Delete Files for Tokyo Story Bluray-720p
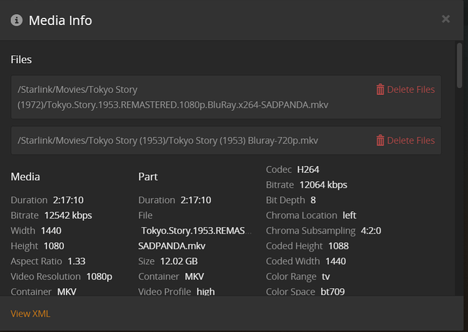This screenshot has height=332, width=468. (410, 140)
